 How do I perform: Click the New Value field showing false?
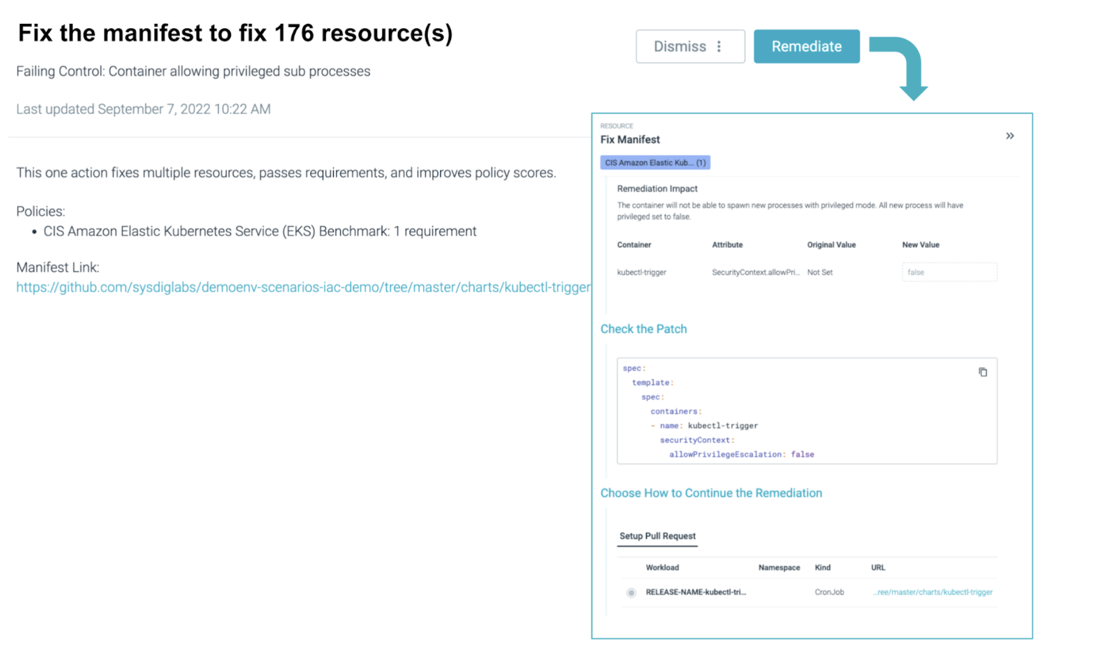pyautogui.click(x=950, y=272)
